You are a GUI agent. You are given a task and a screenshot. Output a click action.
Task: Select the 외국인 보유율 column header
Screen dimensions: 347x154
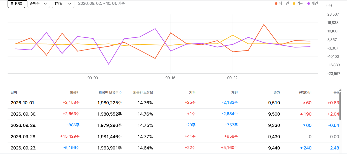click(x=143, y=93)
